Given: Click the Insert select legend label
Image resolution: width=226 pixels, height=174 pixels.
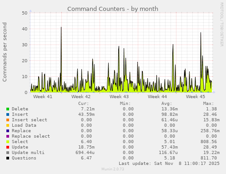Looking at the screenshot, I should coord(30,120).
